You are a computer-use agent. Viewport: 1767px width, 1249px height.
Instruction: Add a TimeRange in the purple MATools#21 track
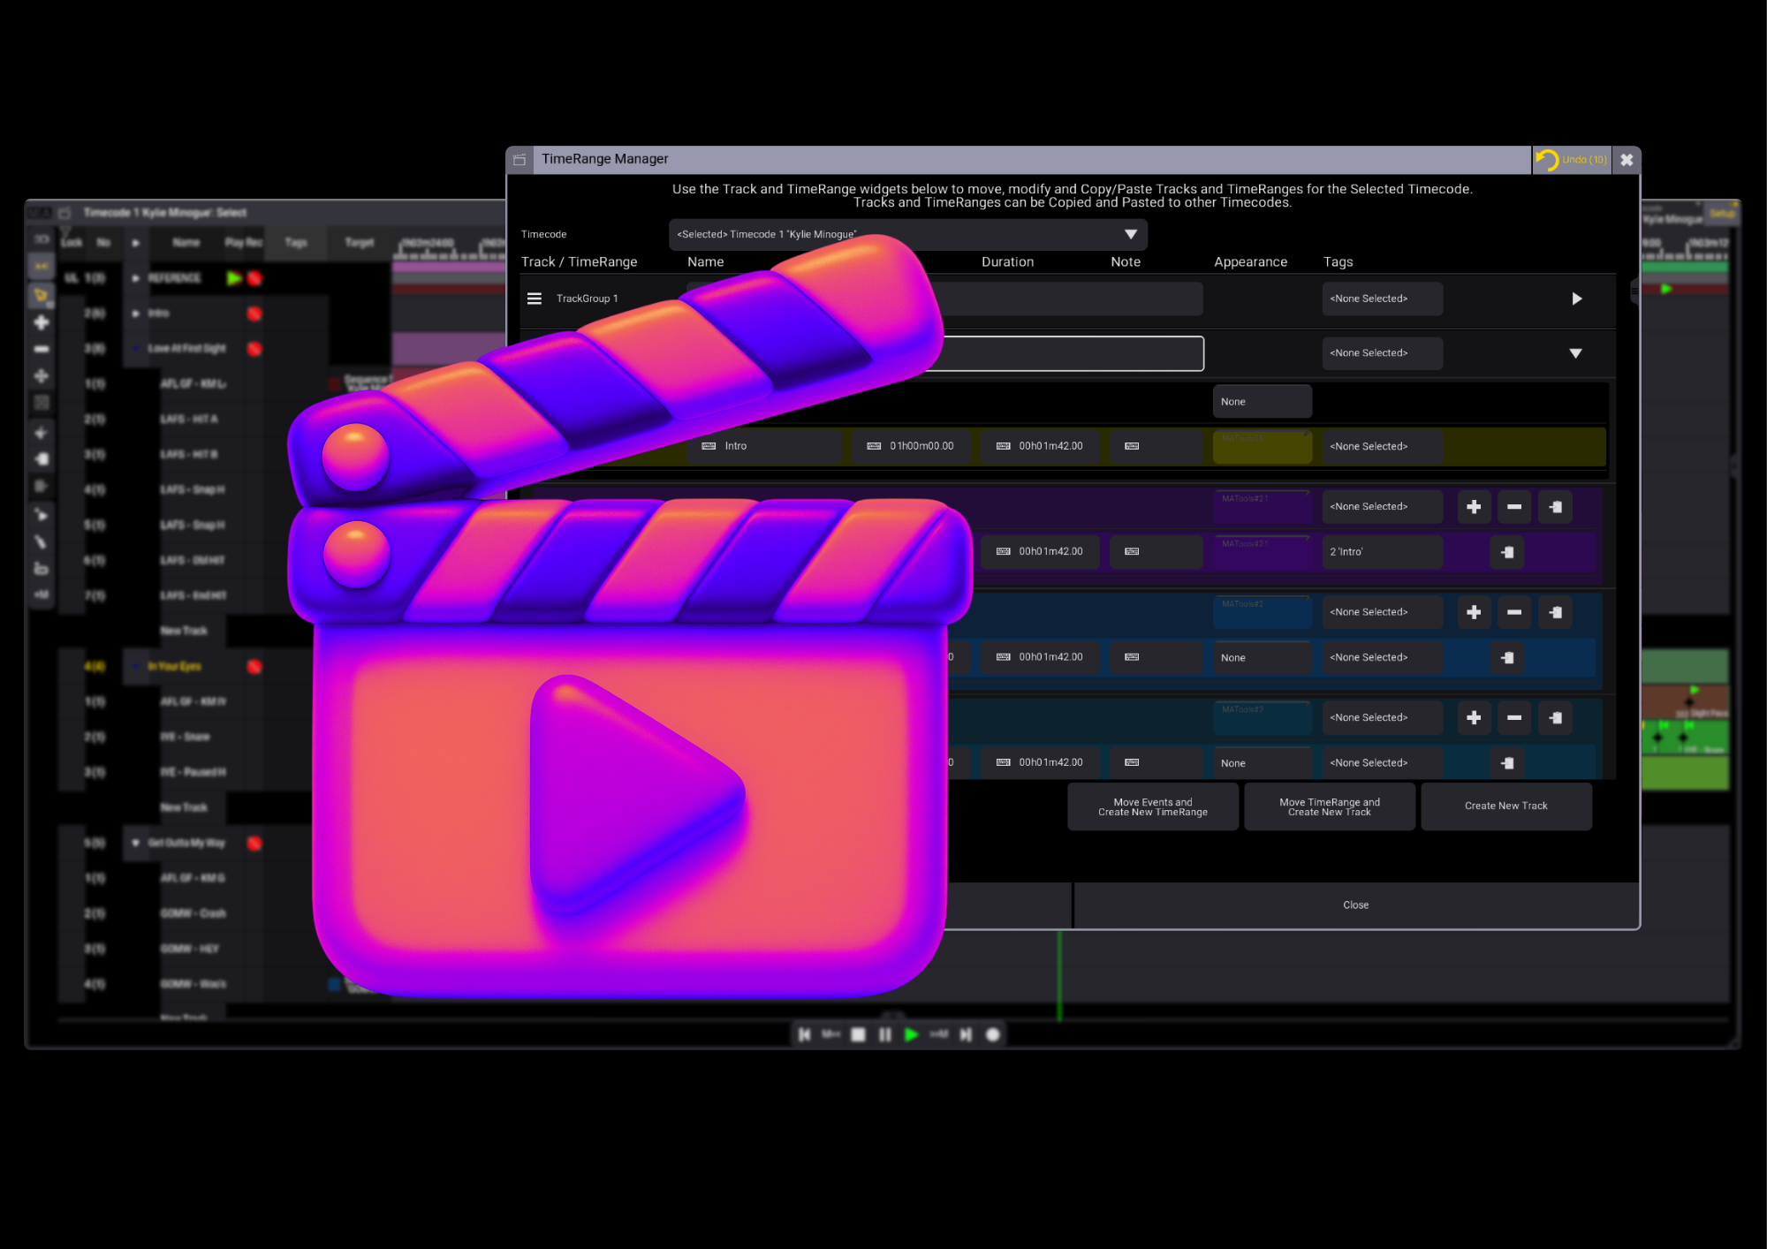(1474, 507)
